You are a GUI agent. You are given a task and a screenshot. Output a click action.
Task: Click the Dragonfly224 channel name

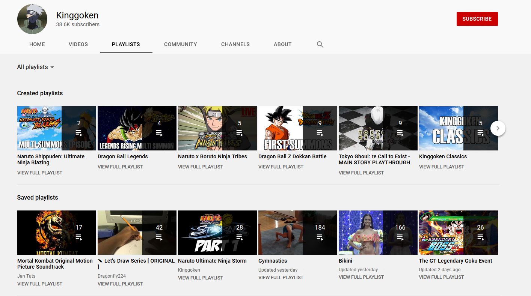112,276
